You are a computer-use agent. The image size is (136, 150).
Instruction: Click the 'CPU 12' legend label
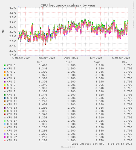click(x=12, y=105)
